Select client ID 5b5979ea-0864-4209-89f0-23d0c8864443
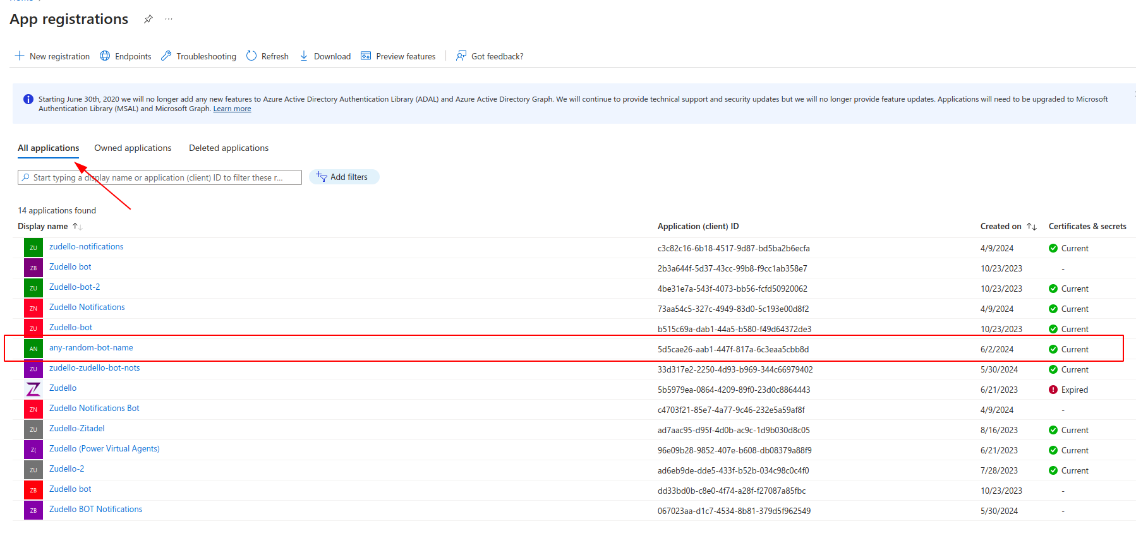The image size is (1136, 543). [x=734, y=390]
